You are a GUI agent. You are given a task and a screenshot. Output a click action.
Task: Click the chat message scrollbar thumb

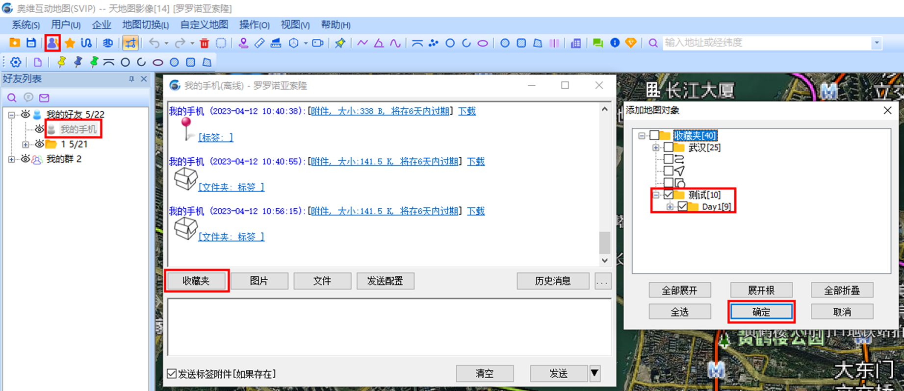tap(605, 243)
